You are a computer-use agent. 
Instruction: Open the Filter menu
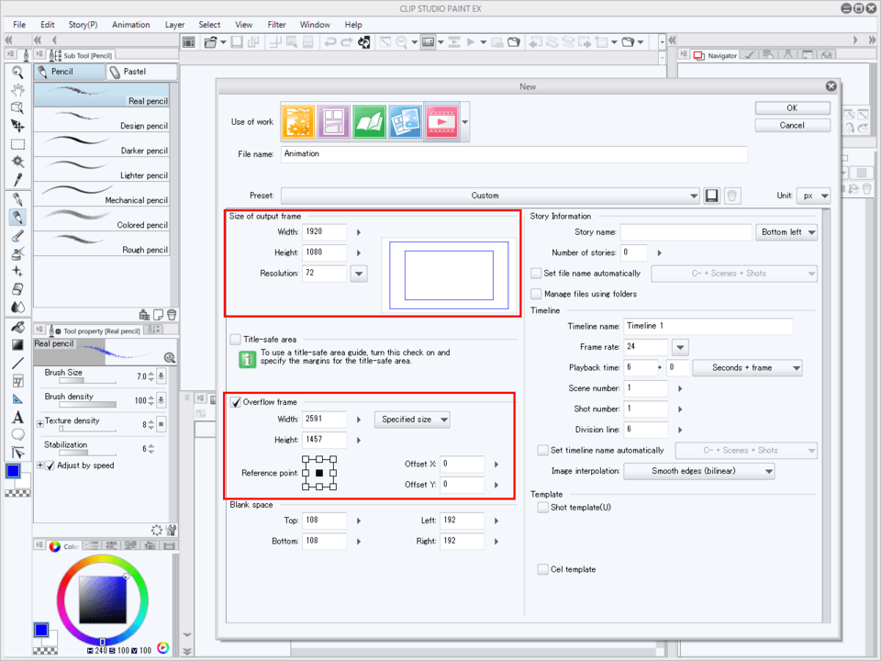(x=276, y=25)
